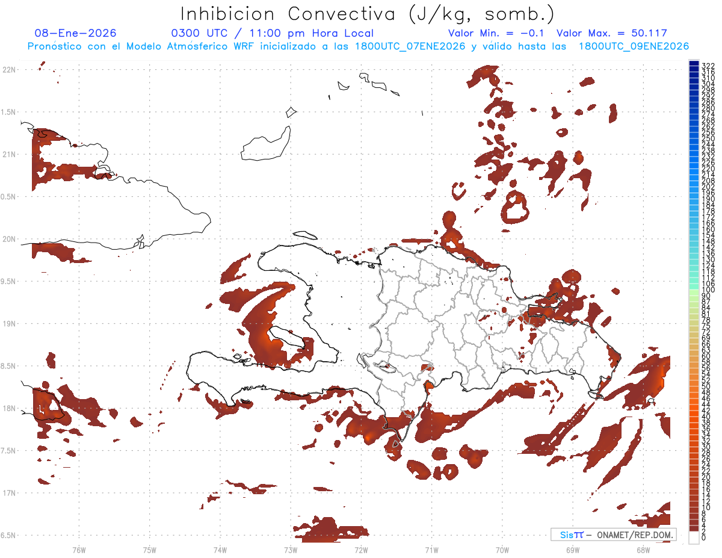This screenshot has width=722, height=558.
Task: Click the "1800UTC_07ENE2026" initialization time
Action: (409, 46)
